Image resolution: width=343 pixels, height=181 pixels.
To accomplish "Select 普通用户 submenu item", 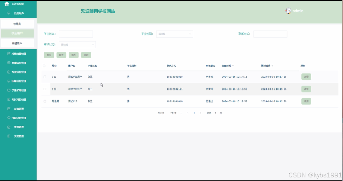I will click(17, 44).
